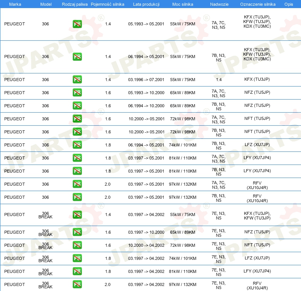
Task: Click petrol icon in 06.1994 -> 10.2000 row
Action: 77,106
